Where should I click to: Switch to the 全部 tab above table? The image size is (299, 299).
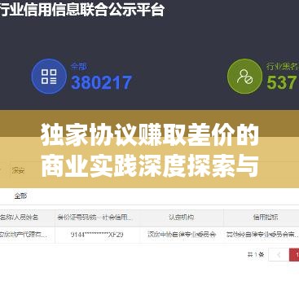tap(20, 196)
